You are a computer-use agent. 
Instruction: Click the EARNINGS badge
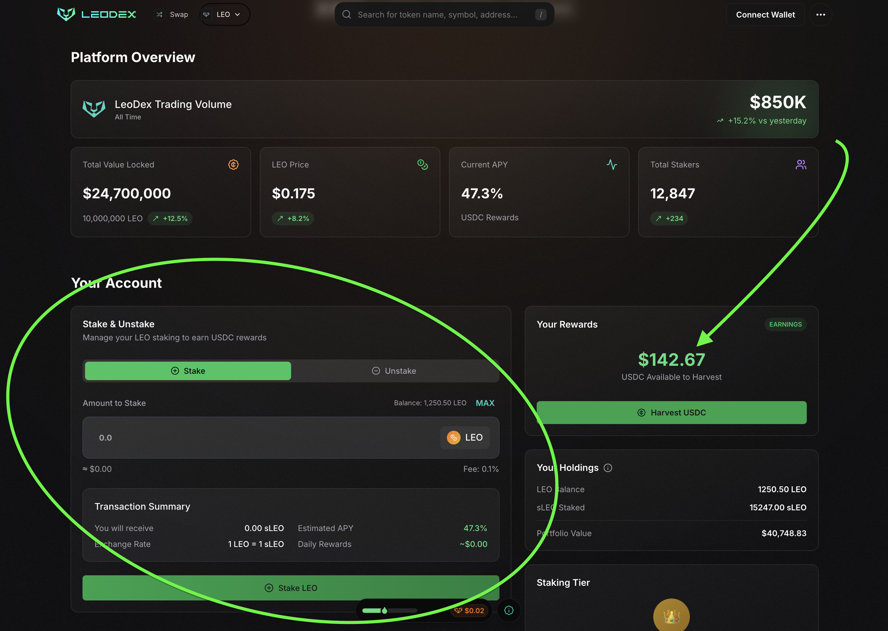(785, 324)
